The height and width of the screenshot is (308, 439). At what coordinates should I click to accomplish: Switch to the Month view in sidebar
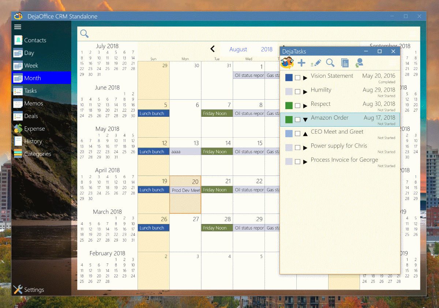tap(41, 78)
